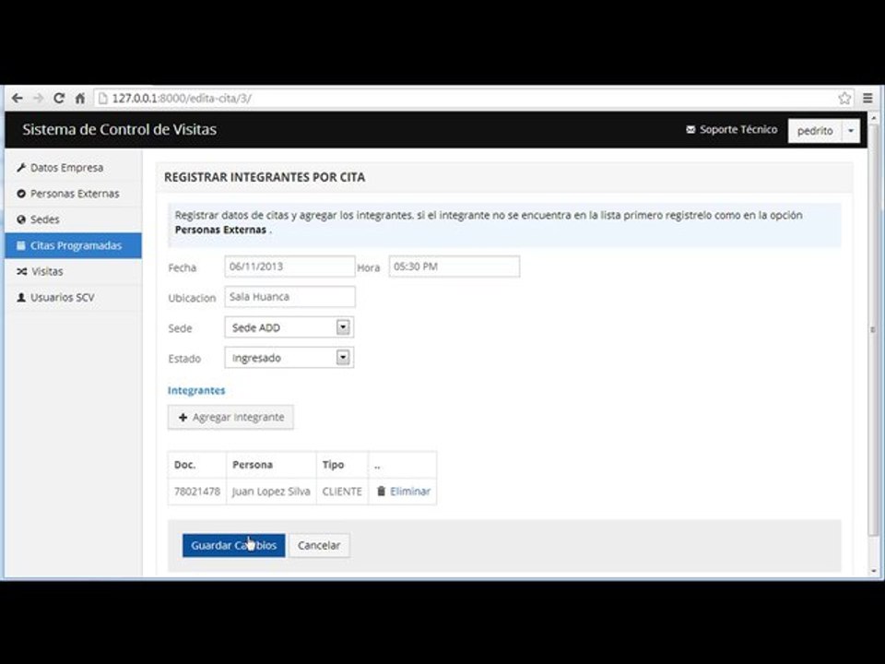
Task: Open the Estado dropdown showing Ingresado
Action: click(289, 358)
